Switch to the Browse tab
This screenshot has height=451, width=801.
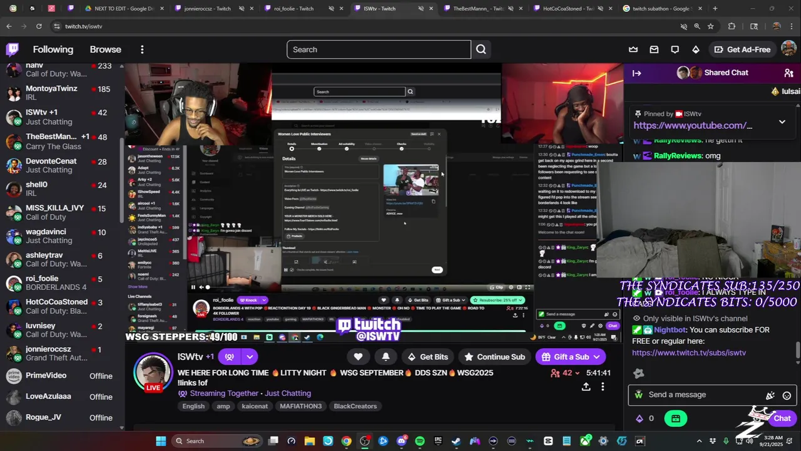[105, 49]
